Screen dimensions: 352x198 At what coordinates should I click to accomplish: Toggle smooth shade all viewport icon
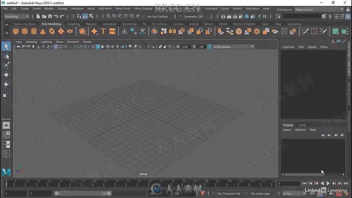(98, 47)
